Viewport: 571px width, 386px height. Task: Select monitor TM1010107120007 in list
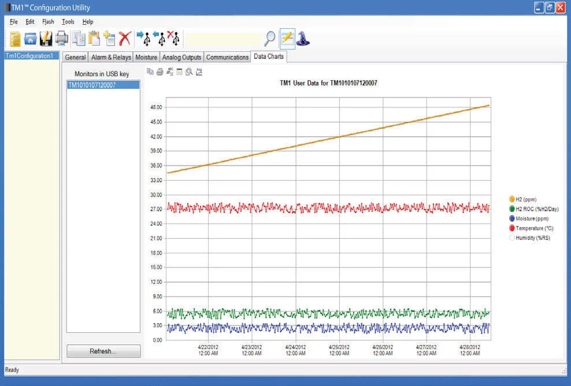(103, 85)
